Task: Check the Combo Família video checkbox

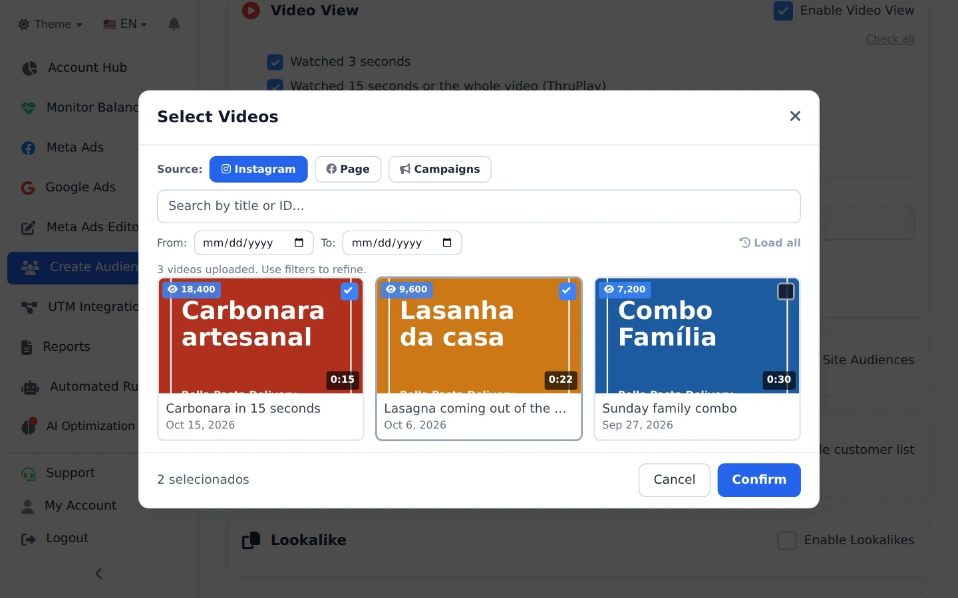Action: click(x=786, y=291)
